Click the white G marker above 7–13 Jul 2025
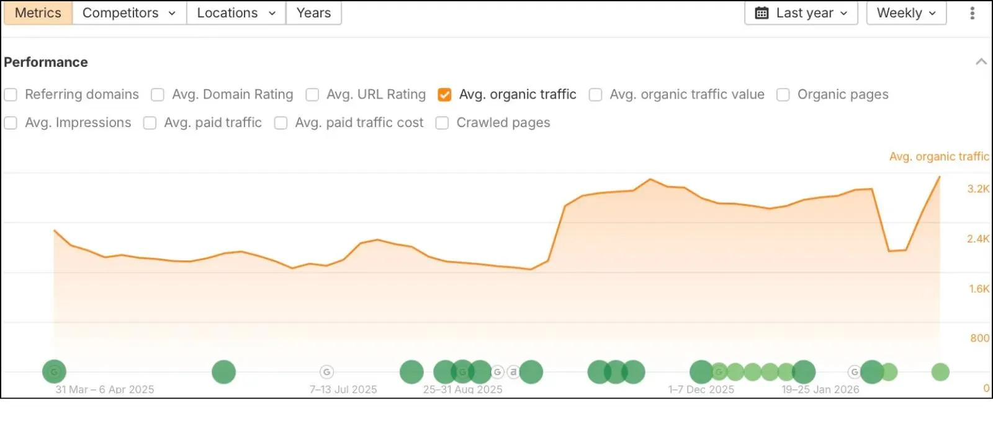This screenshot has width=993, height=434. point(326,372)
